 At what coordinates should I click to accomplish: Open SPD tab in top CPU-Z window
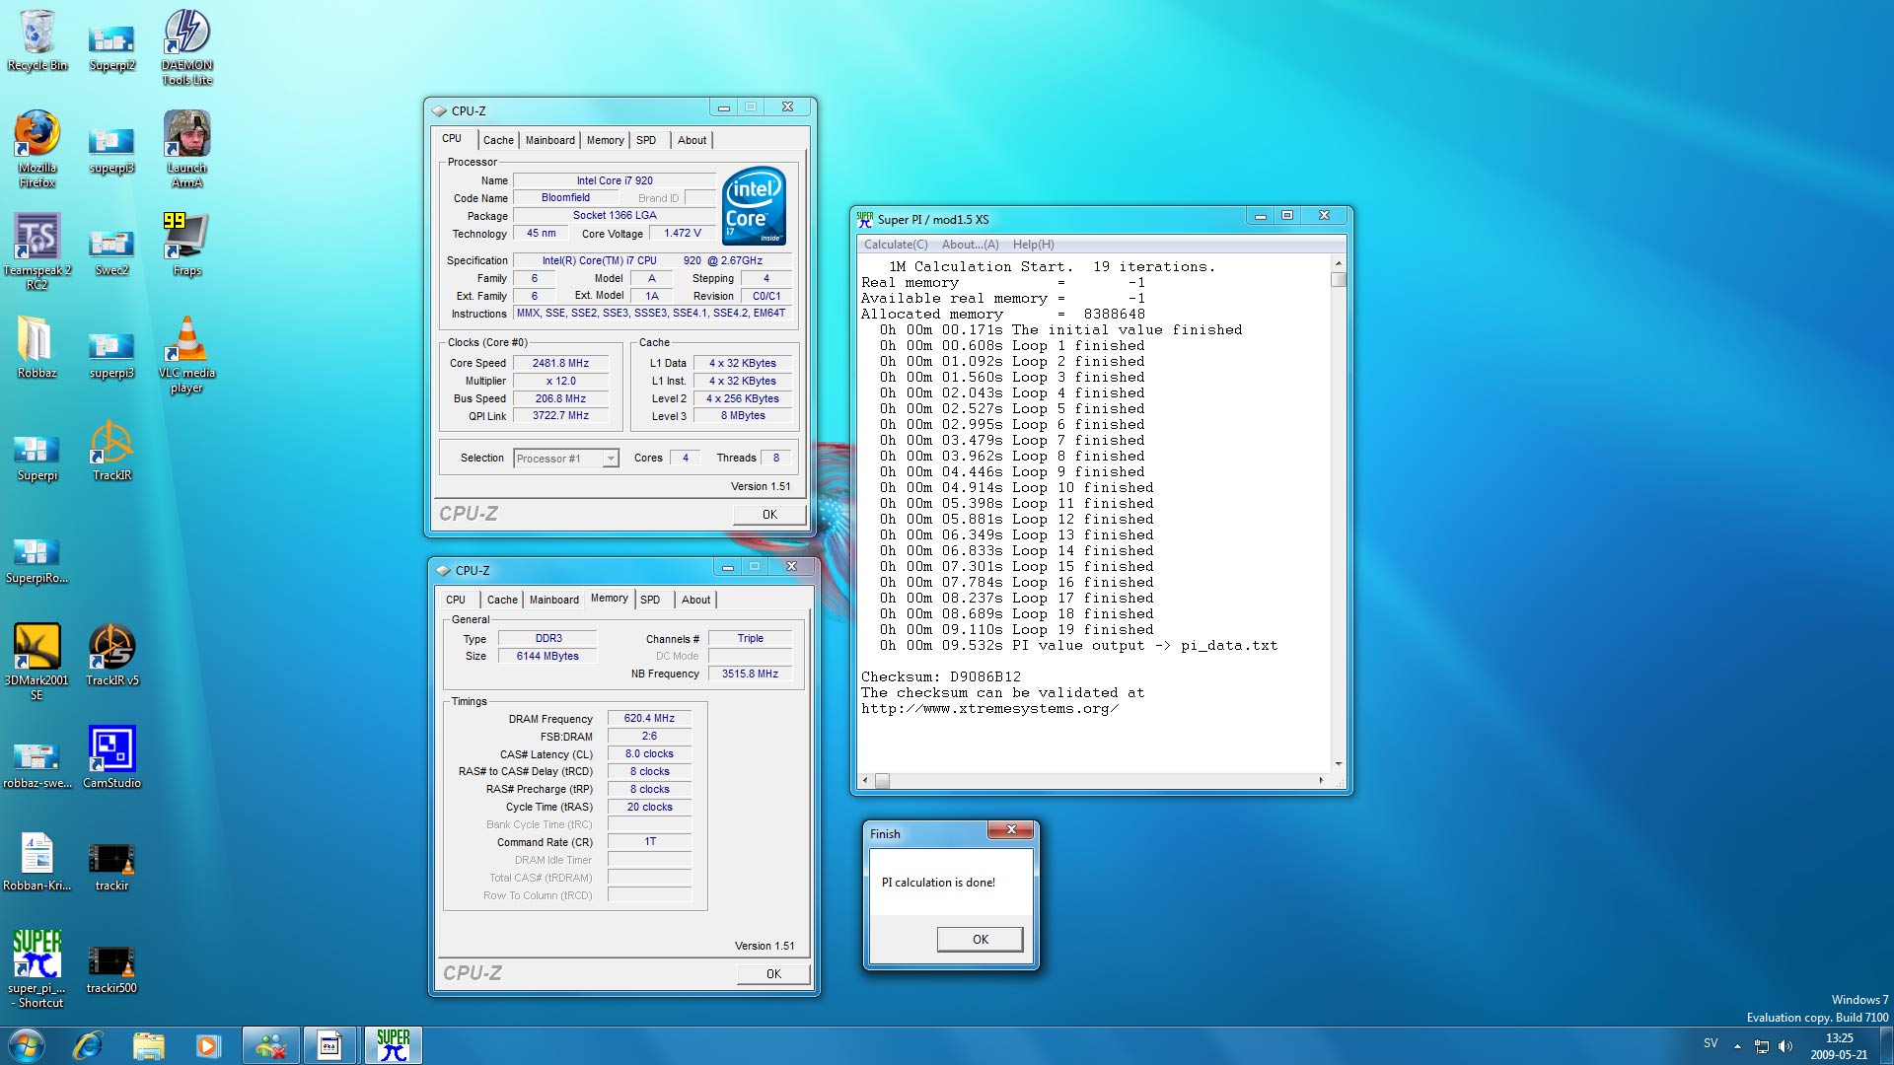pos(646,140)
